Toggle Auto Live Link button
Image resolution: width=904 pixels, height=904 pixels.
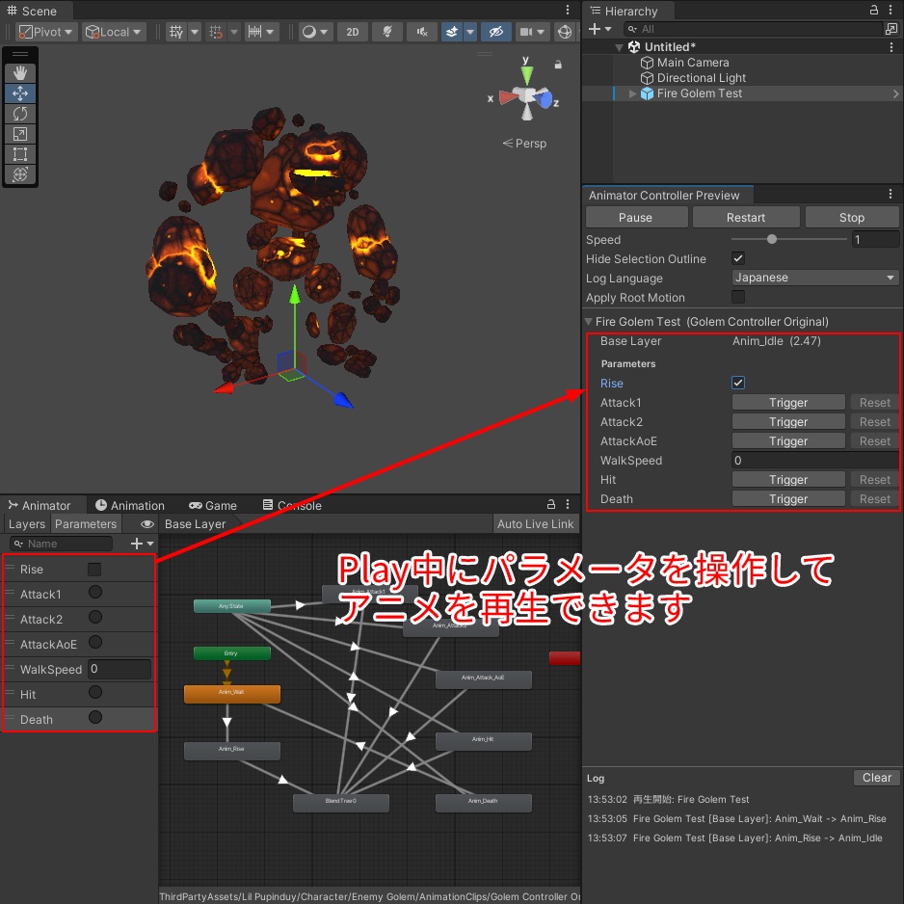(x=535, y=524)
